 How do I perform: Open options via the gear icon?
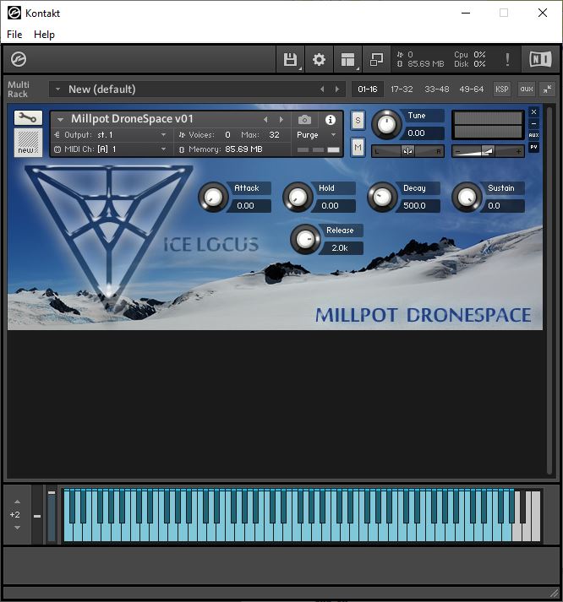[319, 59]
